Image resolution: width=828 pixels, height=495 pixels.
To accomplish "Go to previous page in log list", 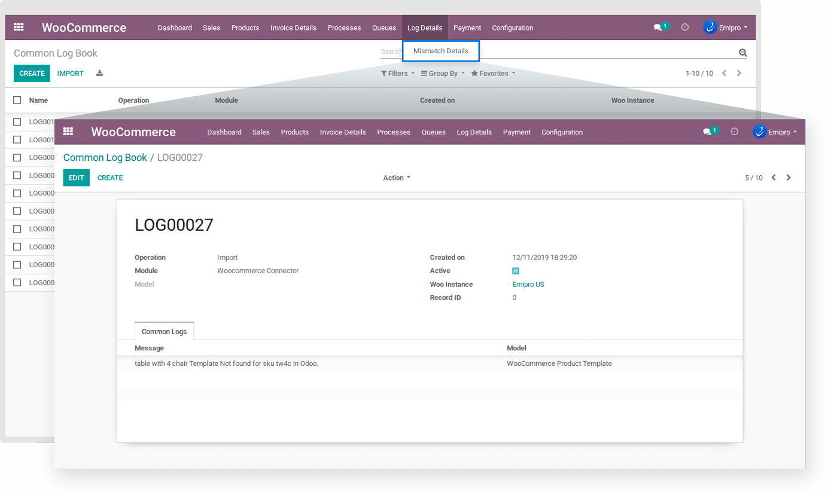I will (x=724, y=74).
